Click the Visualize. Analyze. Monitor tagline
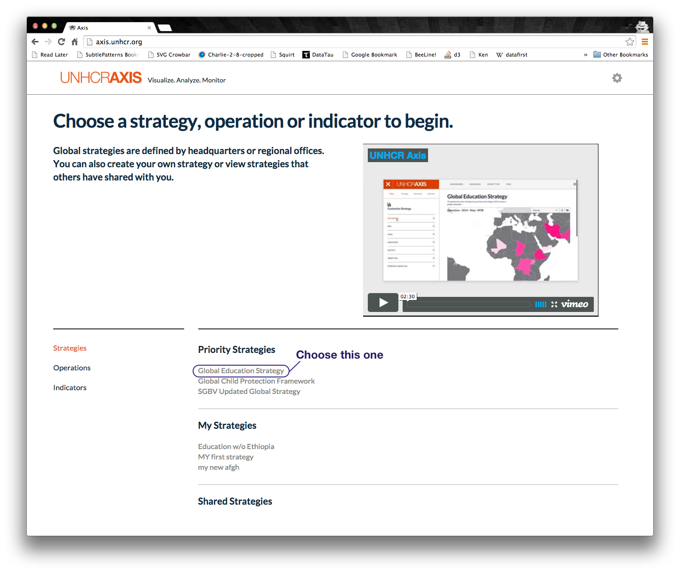The width and height of the screenshot is (680, 573). [186, 80]
